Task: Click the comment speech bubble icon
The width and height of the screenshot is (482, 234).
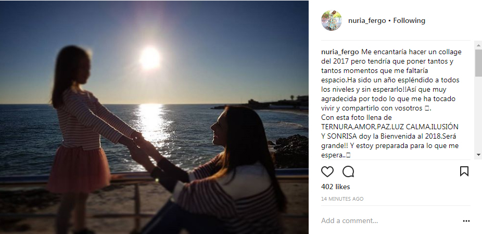Action: pyautogui.click(x=348, y=171)
